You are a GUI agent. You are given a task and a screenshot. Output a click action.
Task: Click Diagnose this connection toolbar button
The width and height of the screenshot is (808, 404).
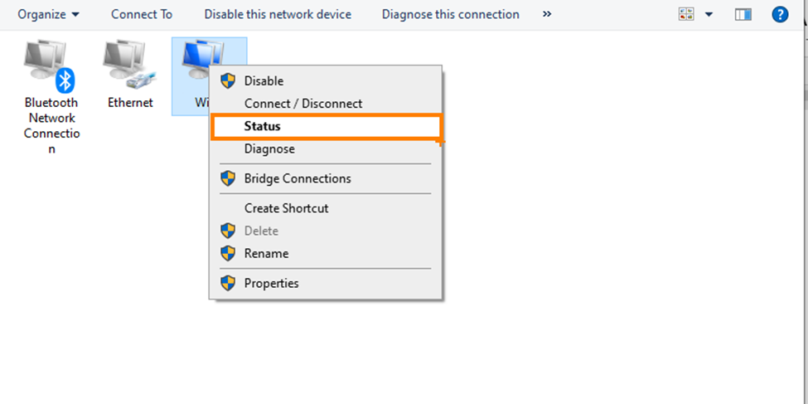[451, 14]
